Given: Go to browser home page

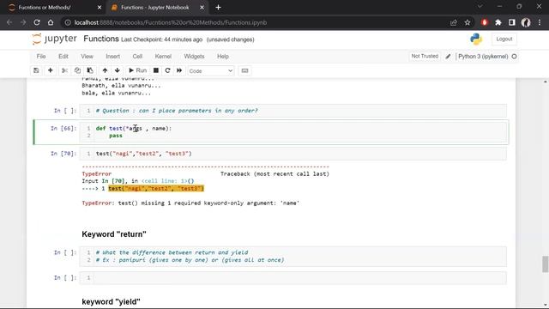Looking at the screenshot, I should click(51, 22).
